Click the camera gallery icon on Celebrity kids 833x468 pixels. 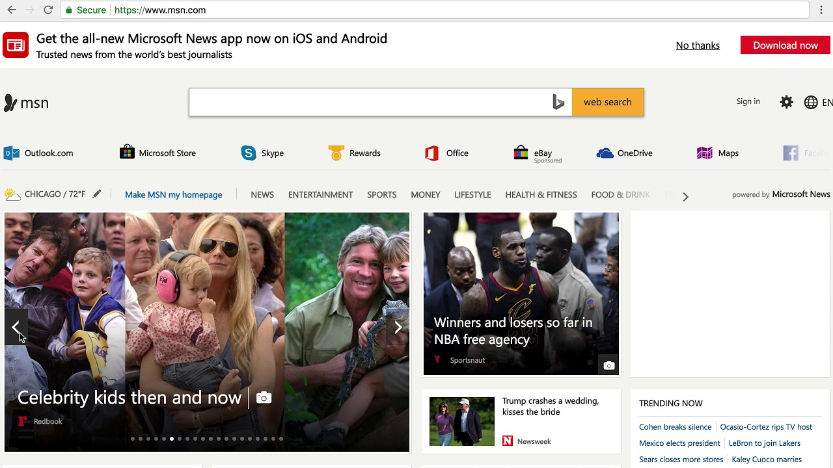tap(264, 398)
